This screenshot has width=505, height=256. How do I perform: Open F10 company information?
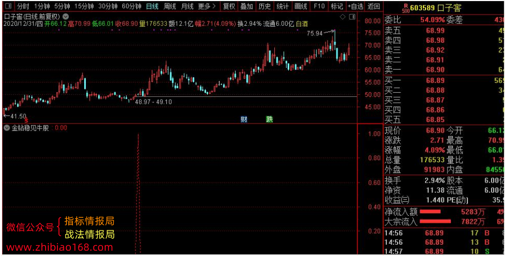[319, 6]
